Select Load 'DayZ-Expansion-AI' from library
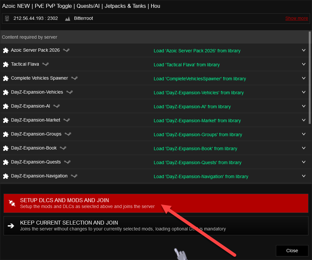 (x=192, y=107)
